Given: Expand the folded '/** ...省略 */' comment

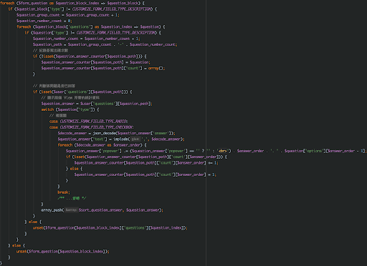Looking at the screenshot, I should click(72, 198).
